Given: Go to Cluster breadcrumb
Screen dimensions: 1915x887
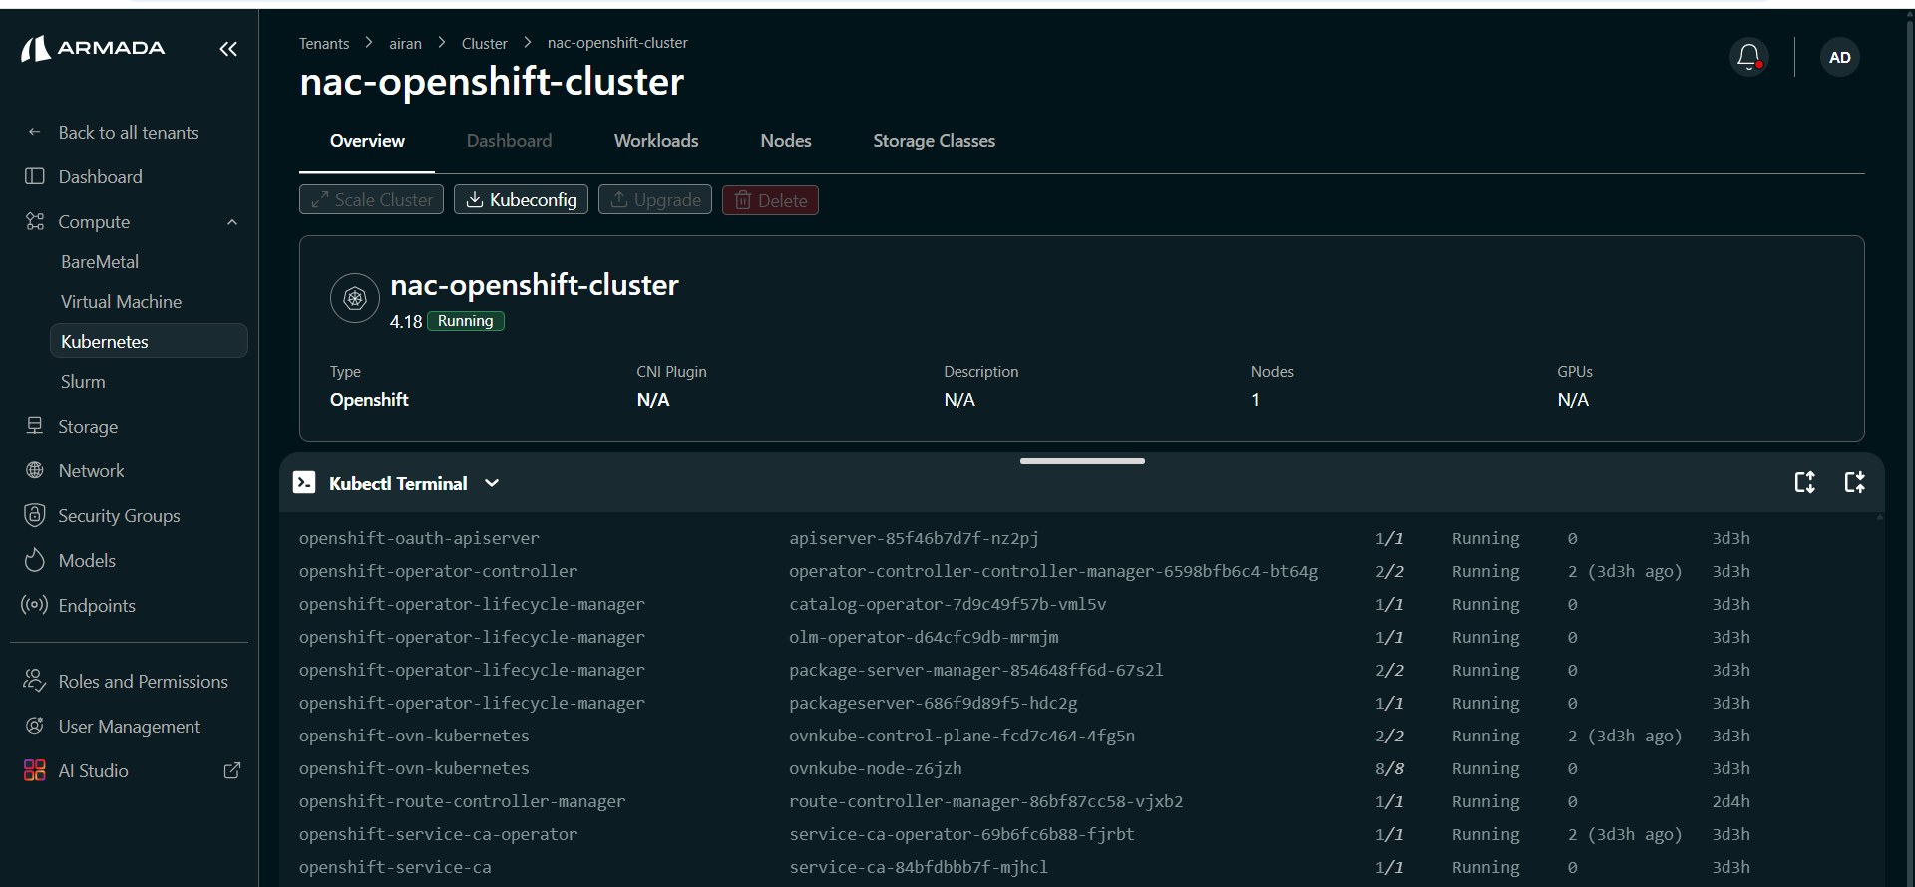Looking at the screenshot, I should 484,43.
